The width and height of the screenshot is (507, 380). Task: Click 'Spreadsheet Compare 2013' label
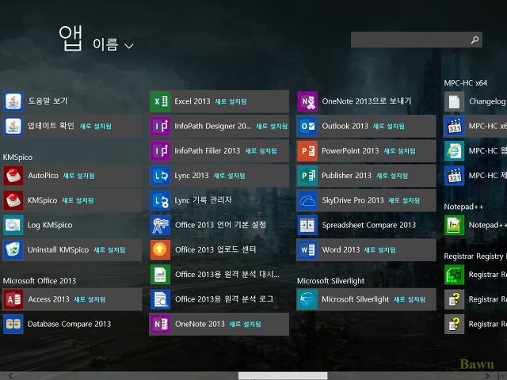click(369, 225)
